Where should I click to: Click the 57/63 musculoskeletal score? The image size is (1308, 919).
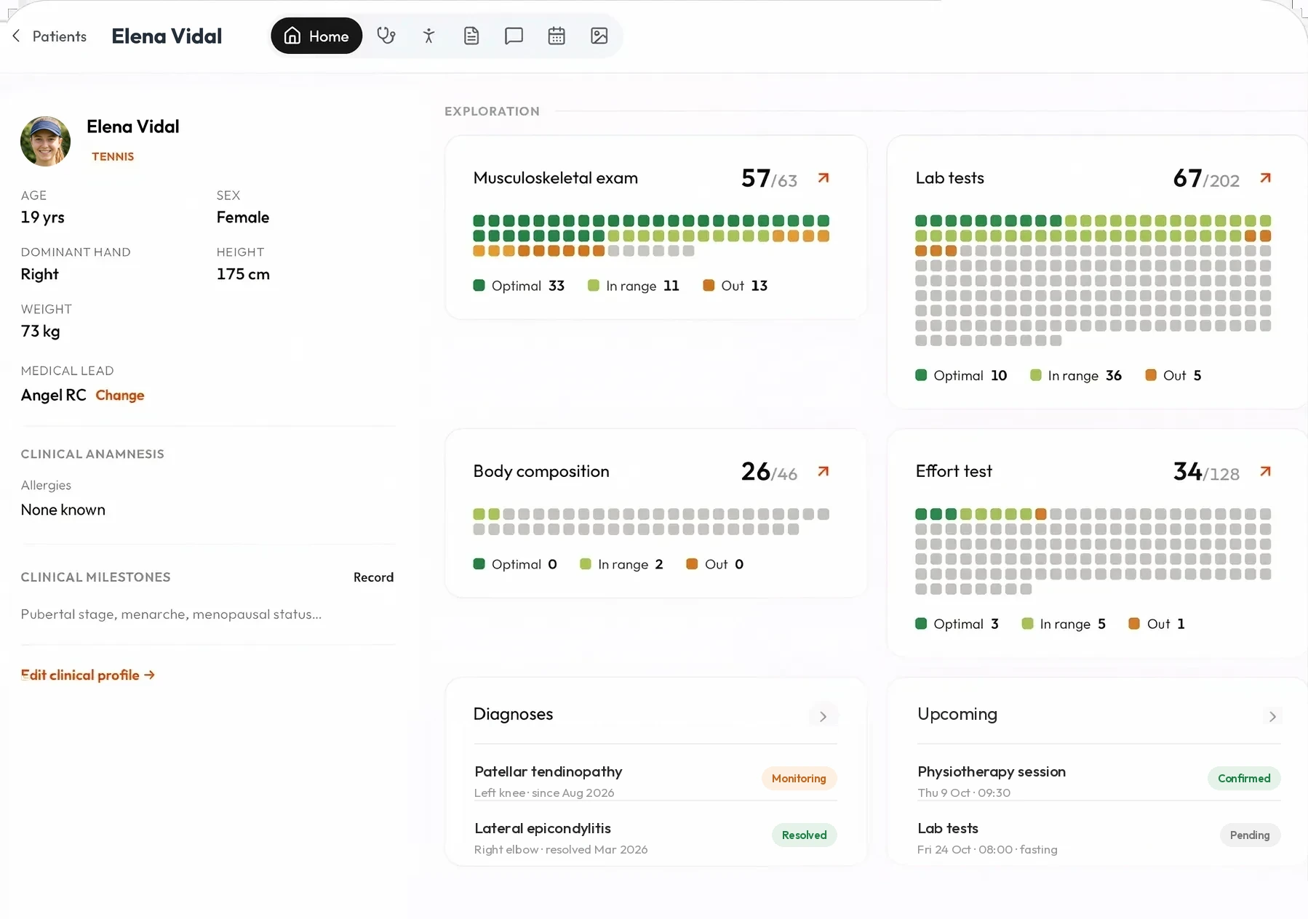(769, 178)
